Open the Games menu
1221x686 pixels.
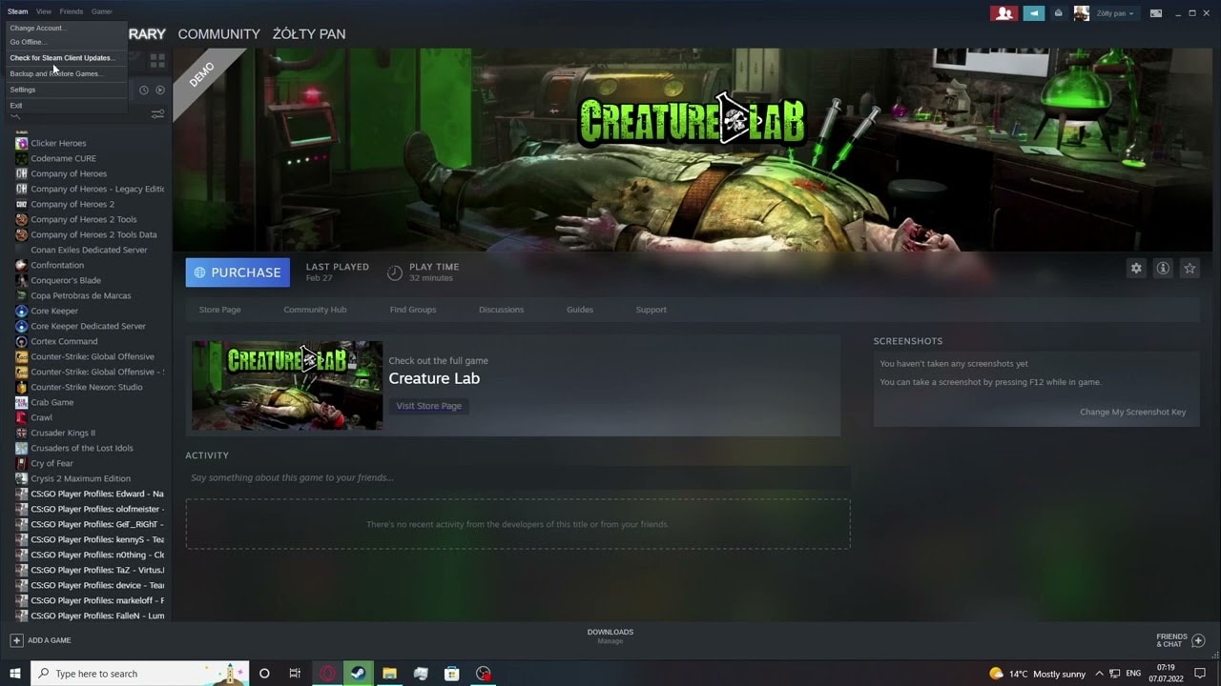click(102, 11)
